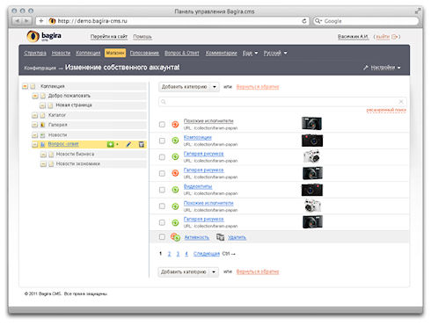Click the plus add-bookmark button beside address bar

41,21
